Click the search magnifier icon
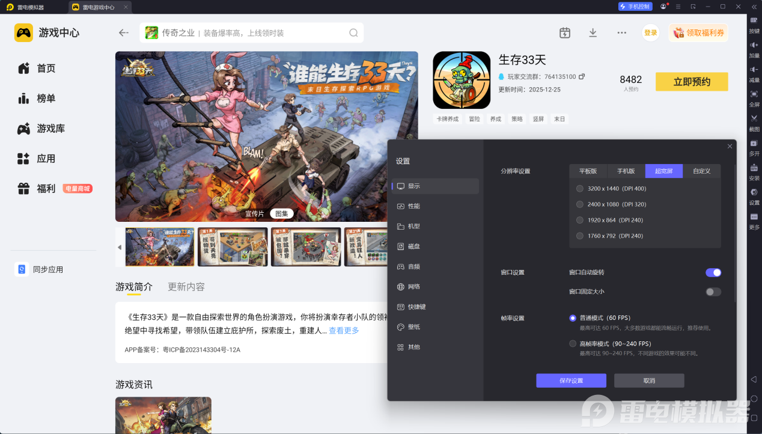Image resolution: width=762 pixels, height=434 pixels. point(354,33)
